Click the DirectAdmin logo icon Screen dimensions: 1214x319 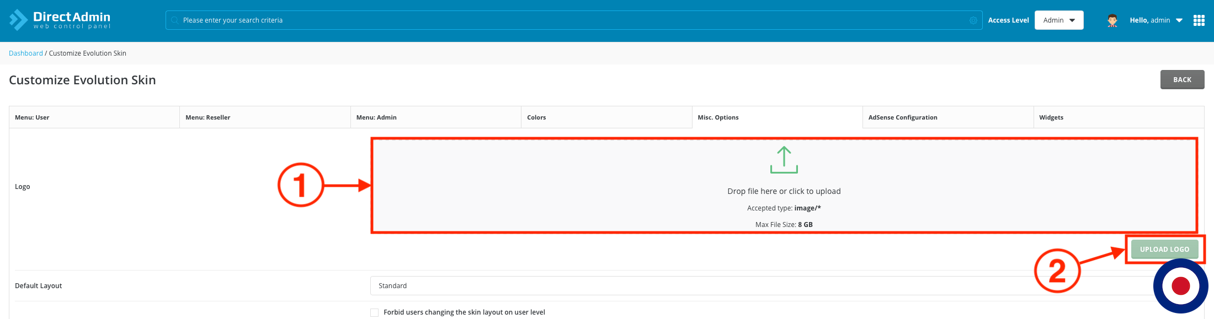click(x=18, y=20)
